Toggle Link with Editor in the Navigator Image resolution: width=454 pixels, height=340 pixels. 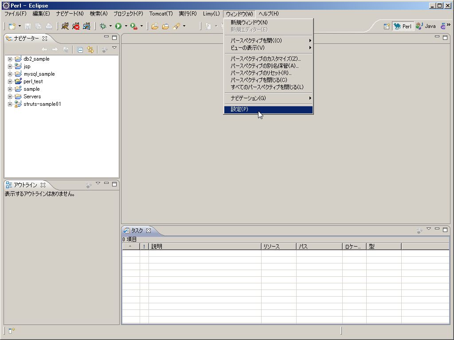90,50
